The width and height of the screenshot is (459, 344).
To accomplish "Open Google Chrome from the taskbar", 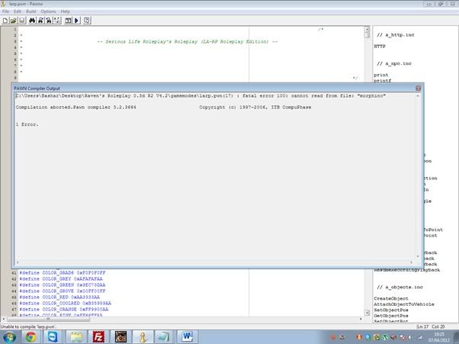I will click(x=30, y=337).
